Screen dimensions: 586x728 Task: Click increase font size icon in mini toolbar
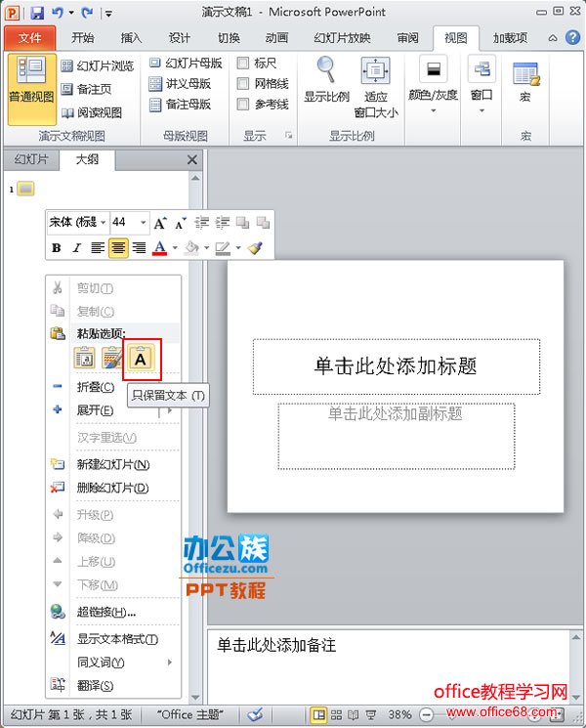coord(159,223)
